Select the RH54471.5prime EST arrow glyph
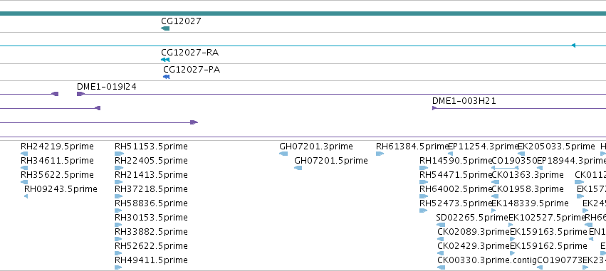This screenshot has width=606, height=271. click(424, 182)
